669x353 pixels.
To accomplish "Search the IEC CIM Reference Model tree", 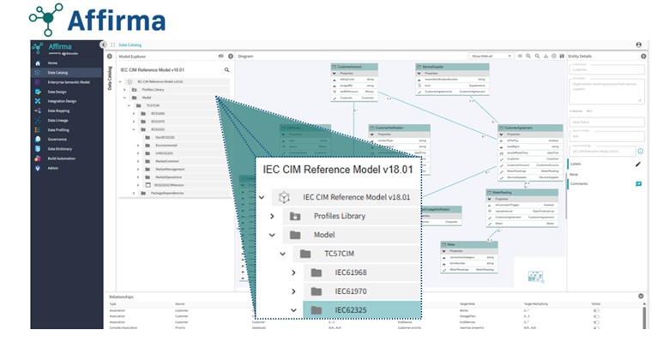I will [226, 70].
